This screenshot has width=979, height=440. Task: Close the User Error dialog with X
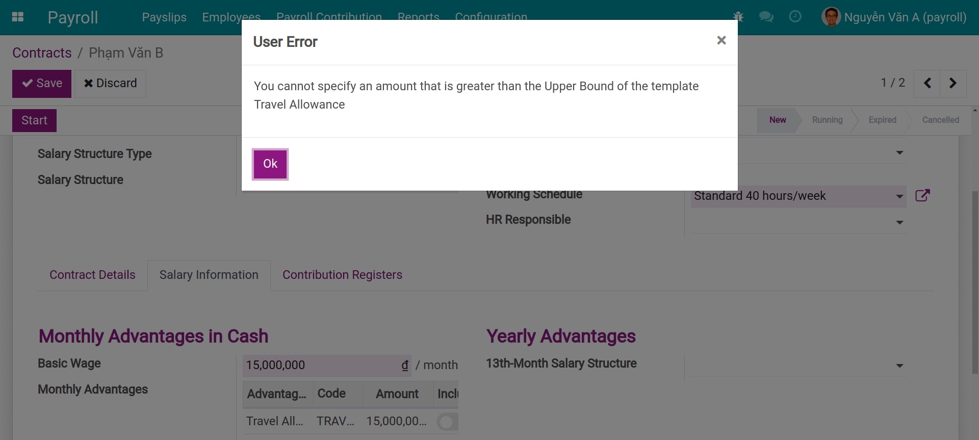tap(721, 40)
